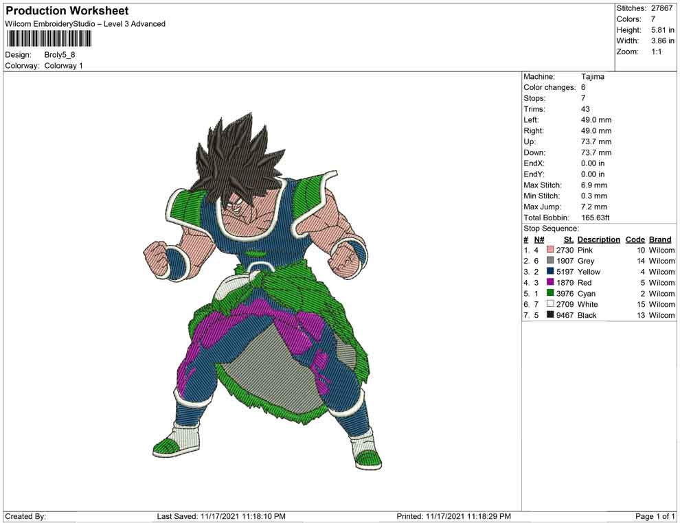Click the Height value '5.81 in'
This screenshot has height=523, width=680.
tap(663, 30)
